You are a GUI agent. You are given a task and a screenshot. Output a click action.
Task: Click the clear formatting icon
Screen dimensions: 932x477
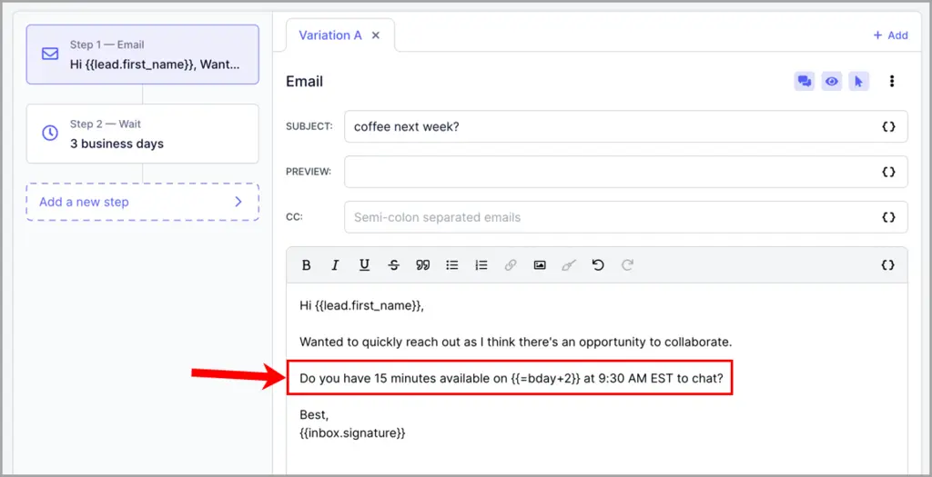(569, 265)
